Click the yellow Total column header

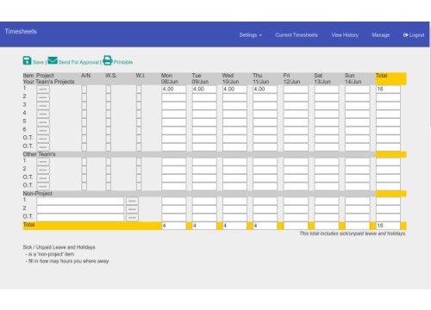(x=391, y=78)
